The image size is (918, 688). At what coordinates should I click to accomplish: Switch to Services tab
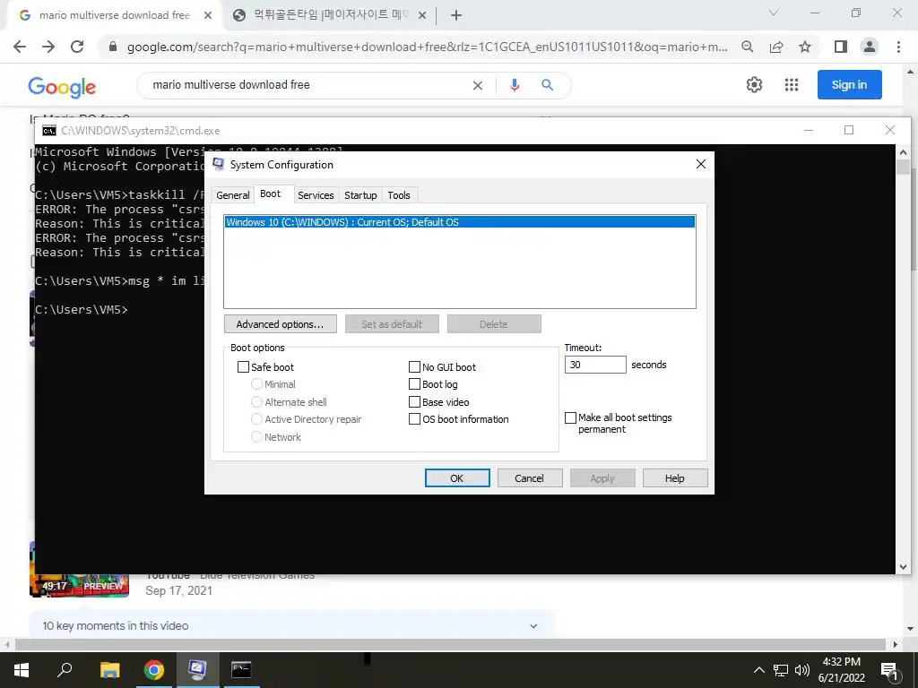click(316, 195)
